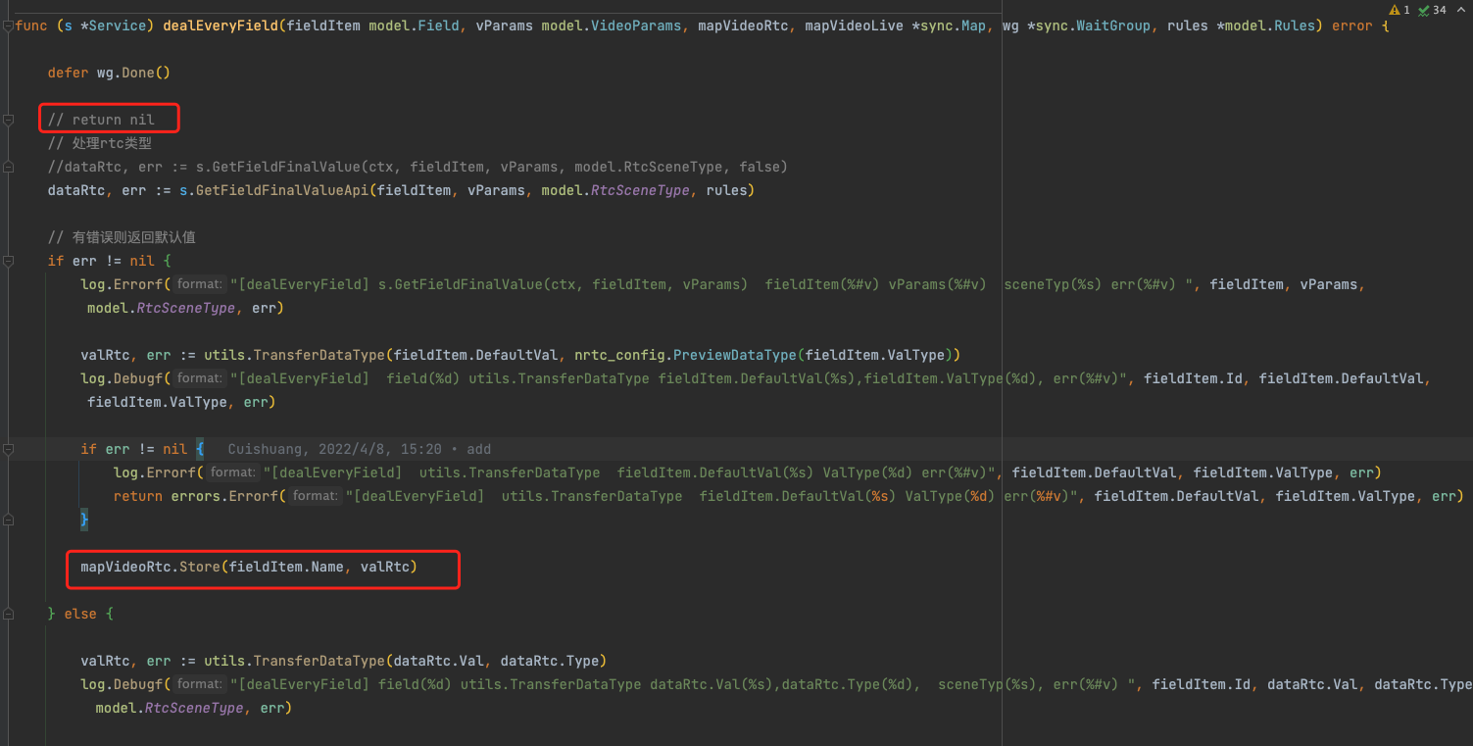Viewport: 1473px width, 746px height.
Task: Click the green typo checkmark indicator
Action: pos(1424,10)
